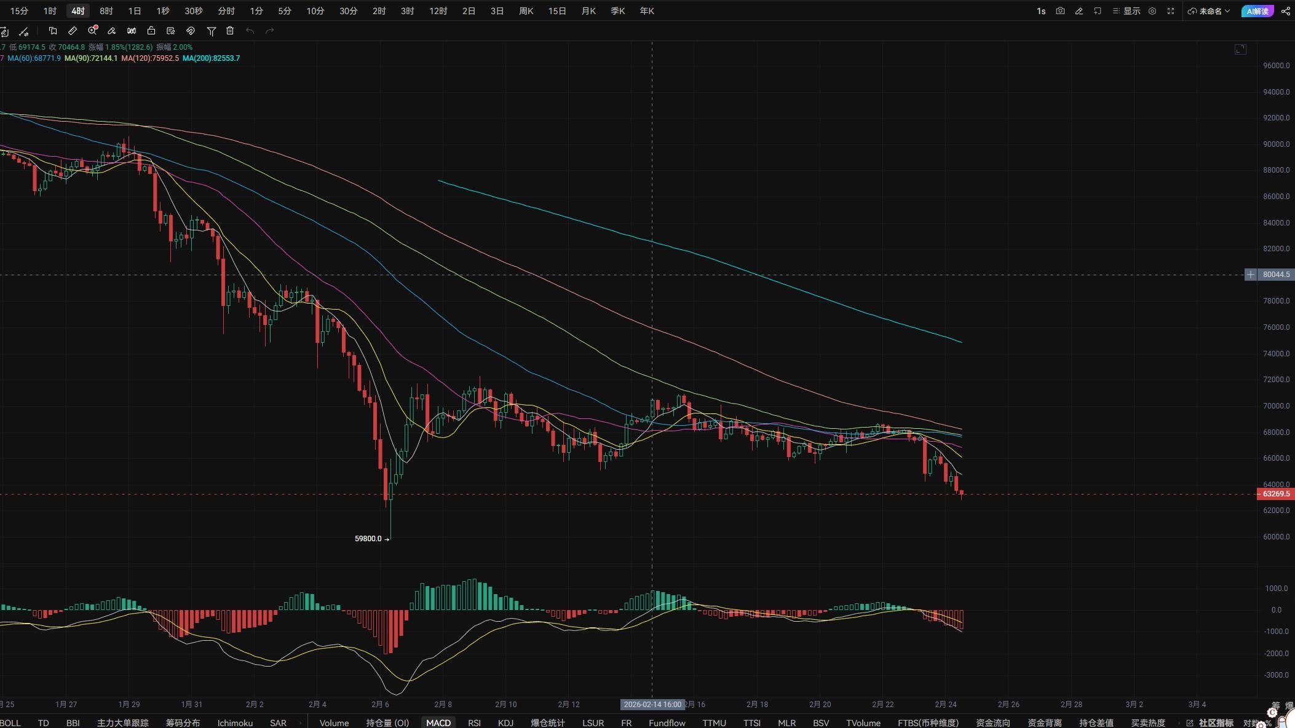Image resolution: width=1295 pixels, height=728 pixels.
Task: Switch to the 1日 timeframe tab
Action: point(135,11)
